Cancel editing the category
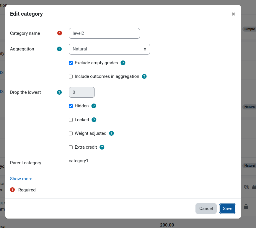This screenshot has height=228, width=256. pos(206,209)
